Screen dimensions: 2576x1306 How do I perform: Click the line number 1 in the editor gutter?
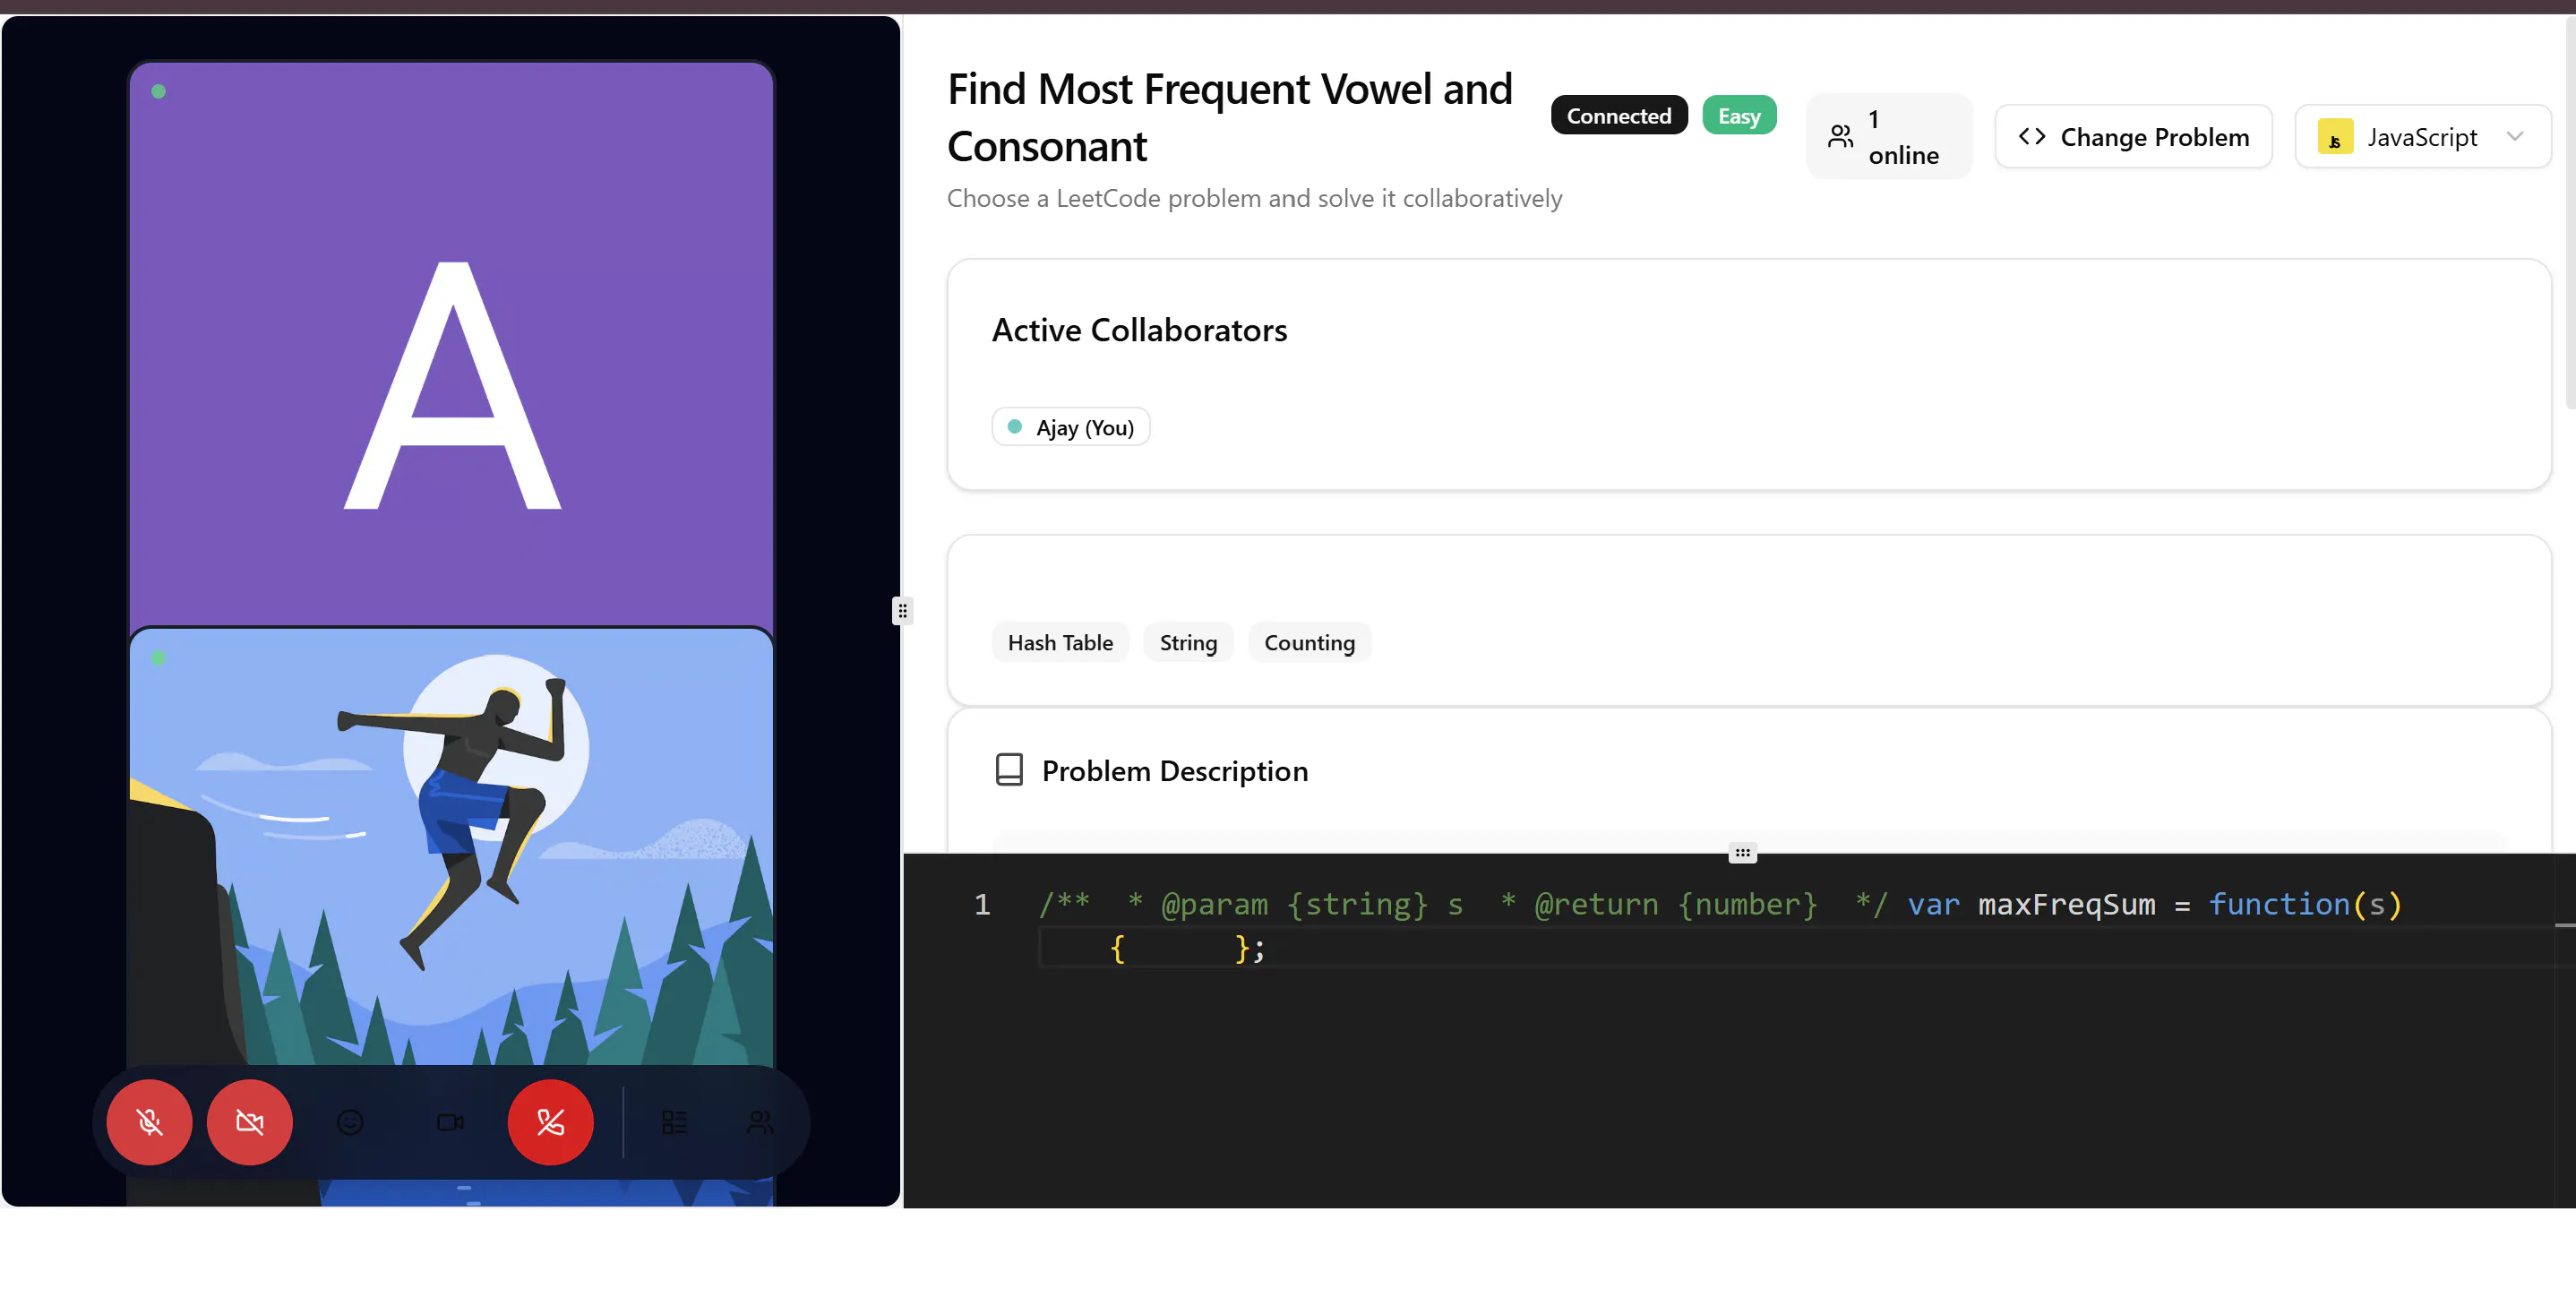982,905
